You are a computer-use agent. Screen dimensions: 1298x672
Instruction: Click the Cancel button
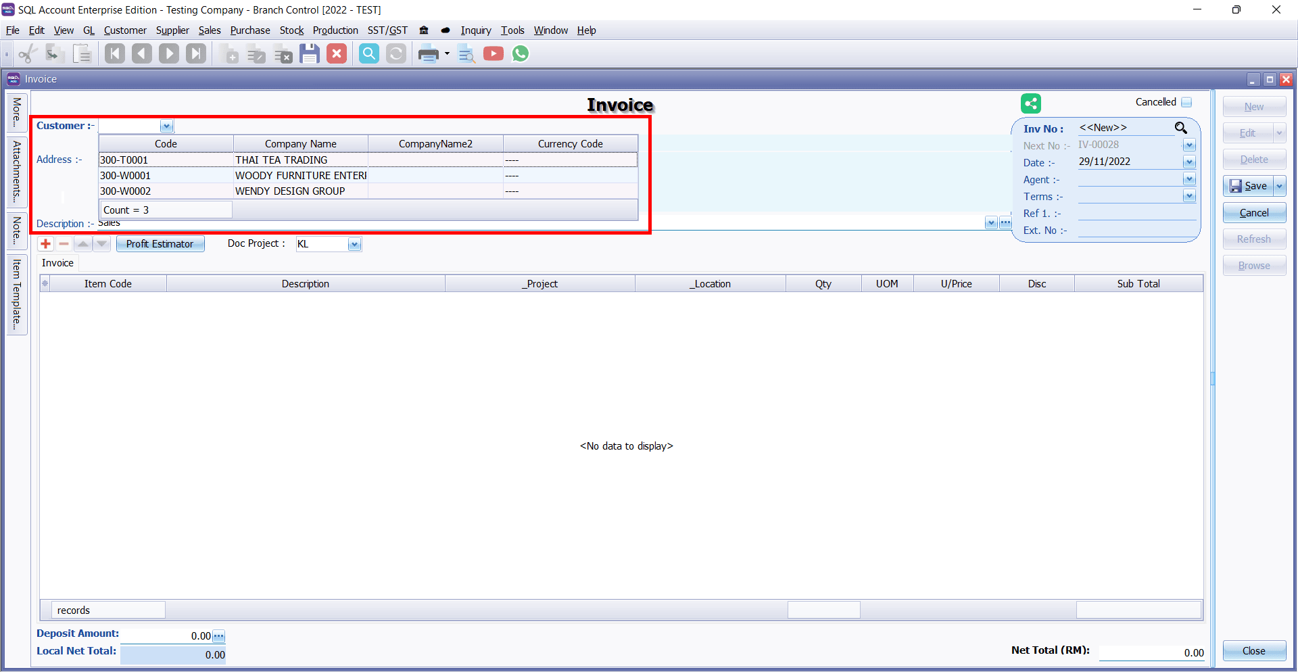tap(1254, 213)
